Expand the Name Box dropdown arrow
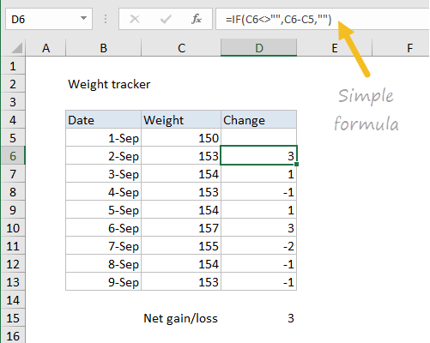 point(83,18)
